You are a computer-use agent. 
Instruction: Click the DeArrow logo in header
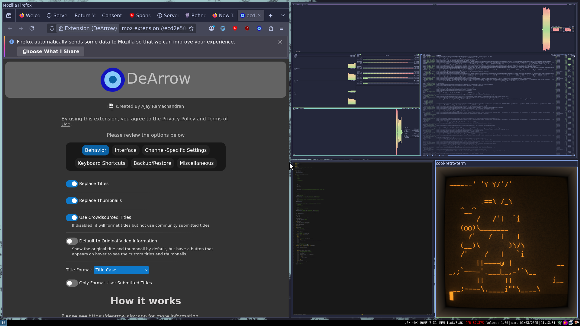[113, 80]
